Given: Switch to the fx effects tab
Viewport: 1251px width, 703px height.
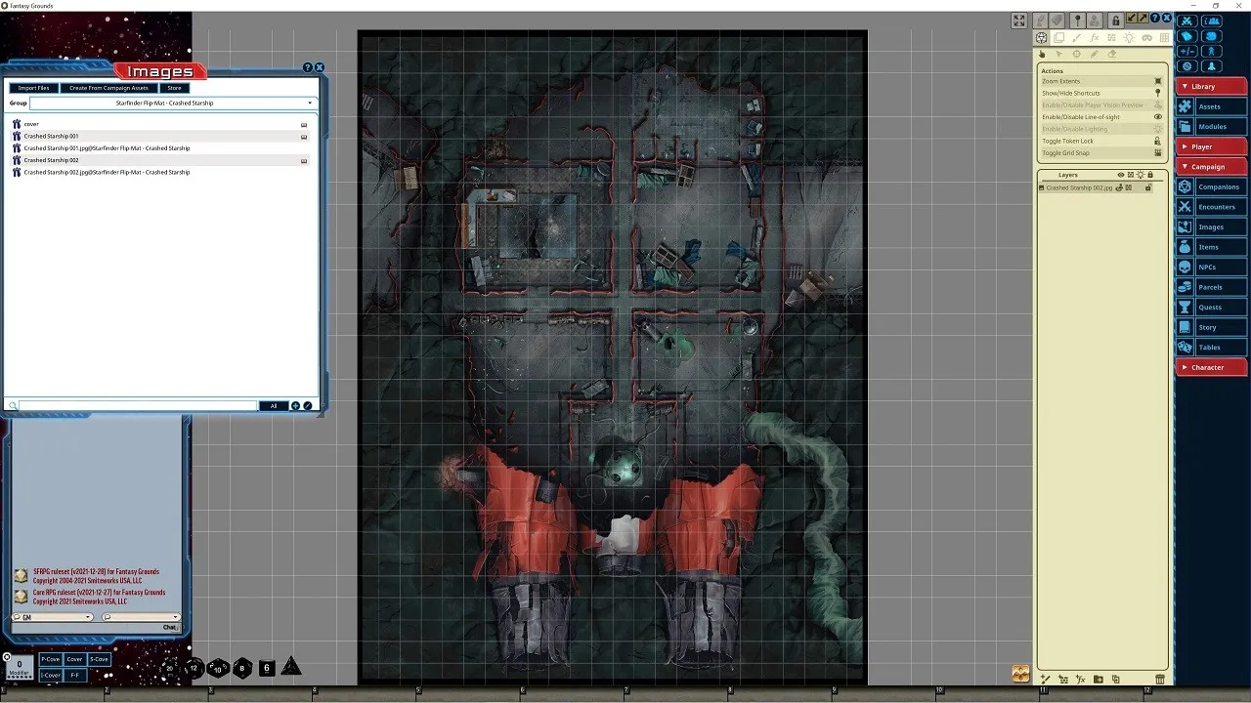Looking at the screenshot, I should pos(1095,38).
